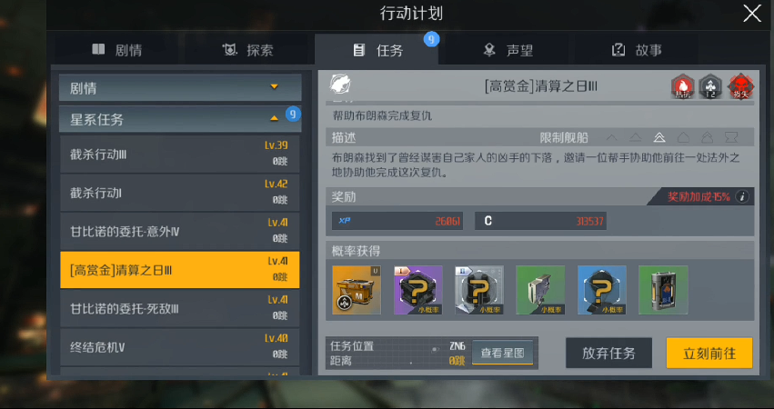This screenshot has width=774, height=409.
Task: Click the red flame badge icon
Action: click(683, 87)
